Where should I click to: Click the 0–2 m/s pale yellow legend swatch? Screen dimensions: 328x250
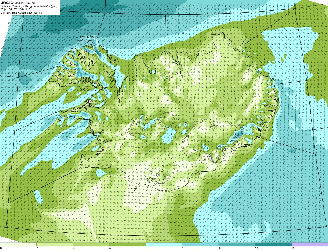18,244
